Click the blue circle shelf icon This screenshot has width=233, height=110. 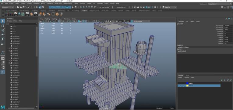tap(19, 13)
